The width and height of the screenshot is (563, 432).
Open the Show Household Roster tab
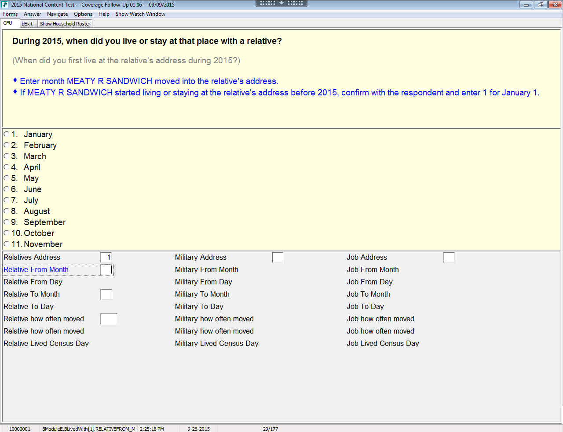point(65,24)
